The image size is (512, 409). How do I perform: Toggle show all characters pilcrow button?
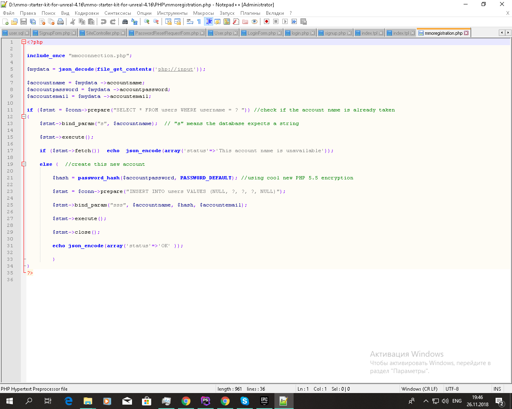pyautogui.click(x=199, y=22)
